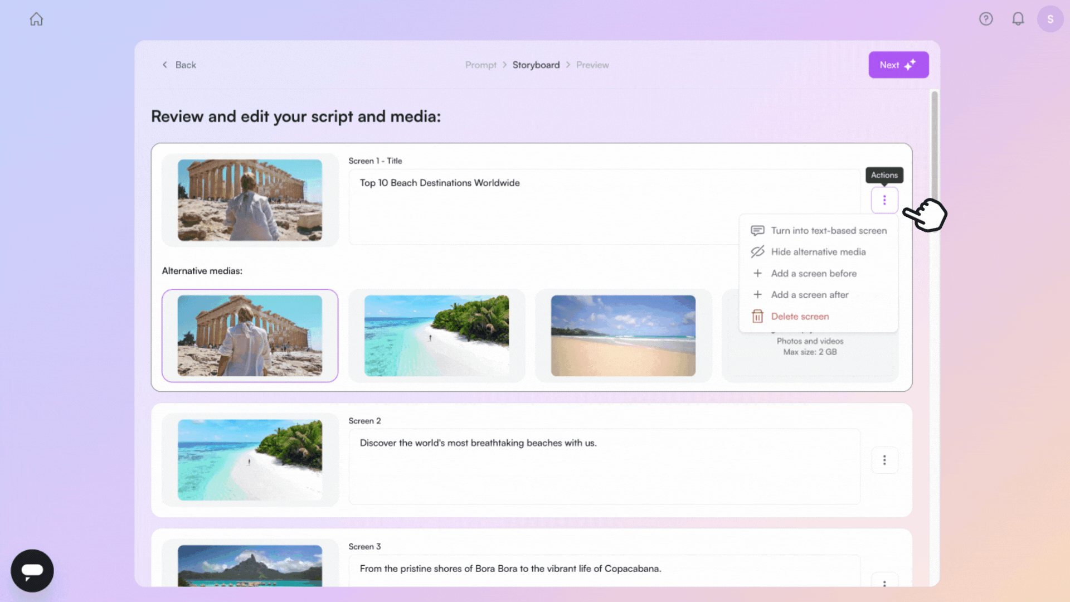The image size is (1070, 602).
Task: Choose Add a screen before
Action: click(x=819, y=274)
